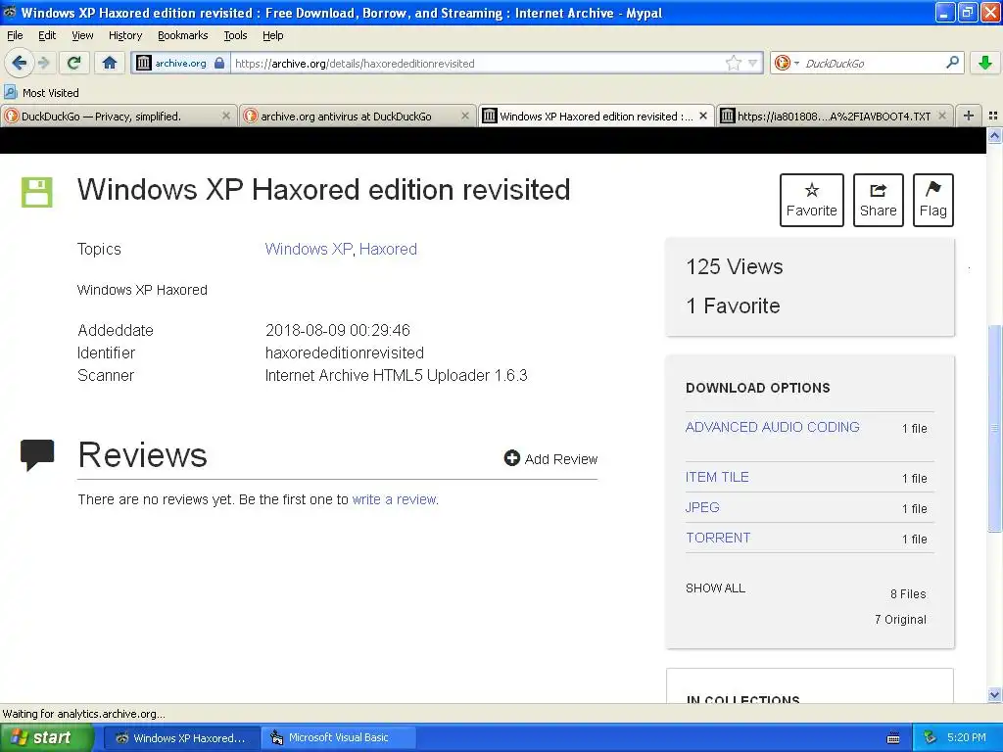The image size is (1003, 752).
Task: Close the IAVBOOT4.TXT tab
Action: tap(942, 116)
